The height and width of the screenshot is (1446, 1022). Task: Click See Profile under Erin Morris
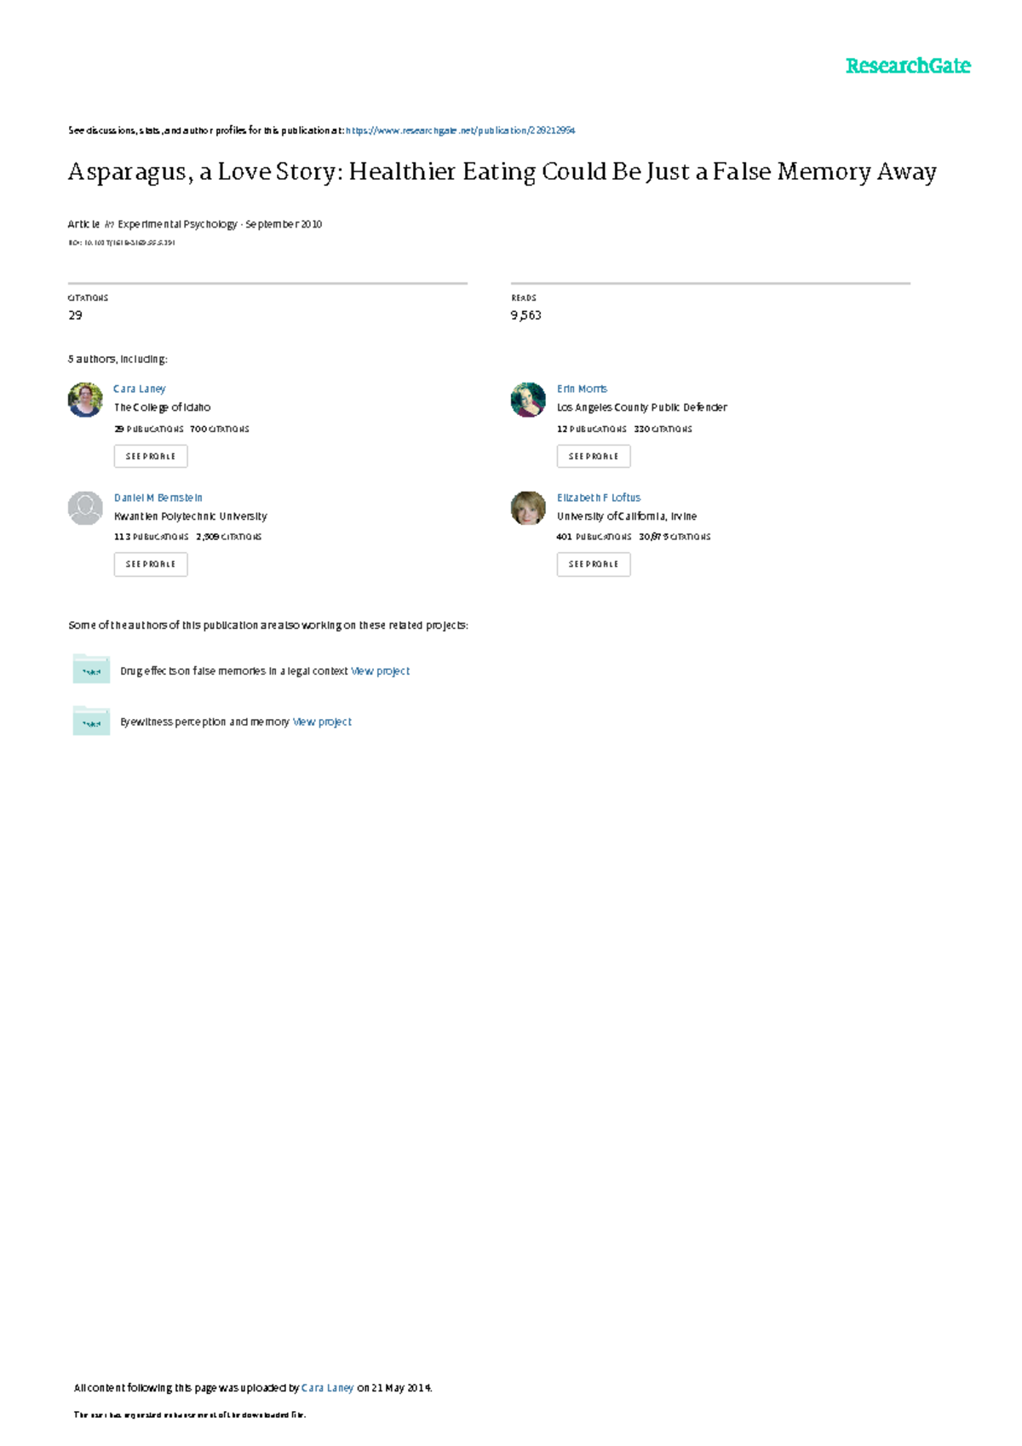pyautogui.click(x=594, y=456)
